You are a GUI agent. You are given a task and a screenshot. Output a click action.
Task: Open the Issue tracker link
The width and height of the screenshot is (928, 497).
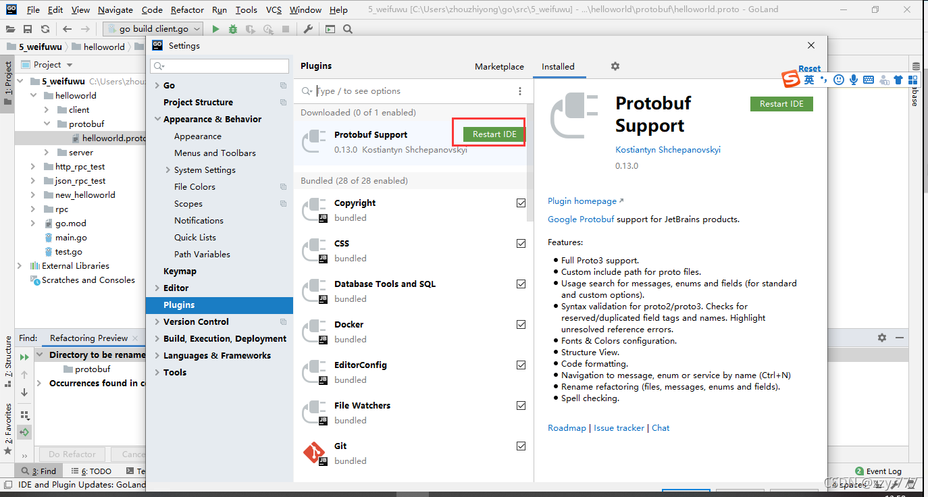point(619,428)
